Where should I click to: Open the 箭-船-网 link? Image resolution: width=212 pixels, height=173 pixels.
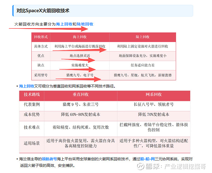(147, 159)
